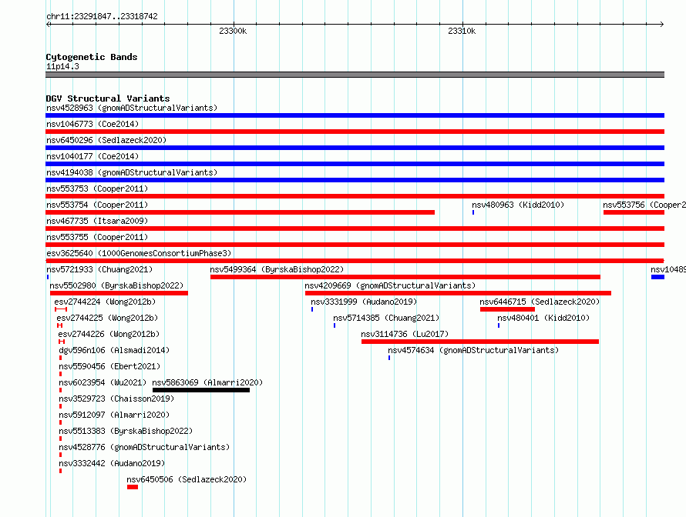
Task: Open the nsv5513383 ByrskaBishop2022 label
Action: tap(126, 431)
